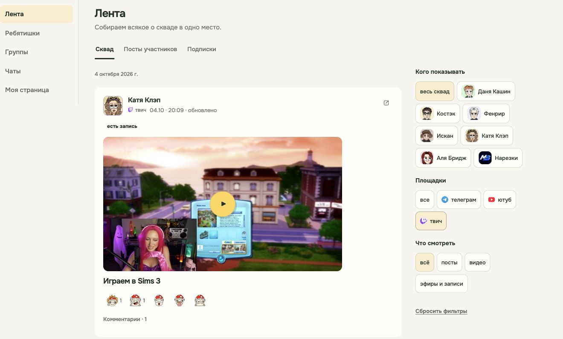The image size is (563, 339).
Task: Filter feed by Катя Клэп chip
Action: (x=487, y=136)
